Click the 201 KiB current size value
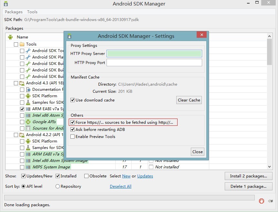The image size is (278, 212). click(125, 91)
